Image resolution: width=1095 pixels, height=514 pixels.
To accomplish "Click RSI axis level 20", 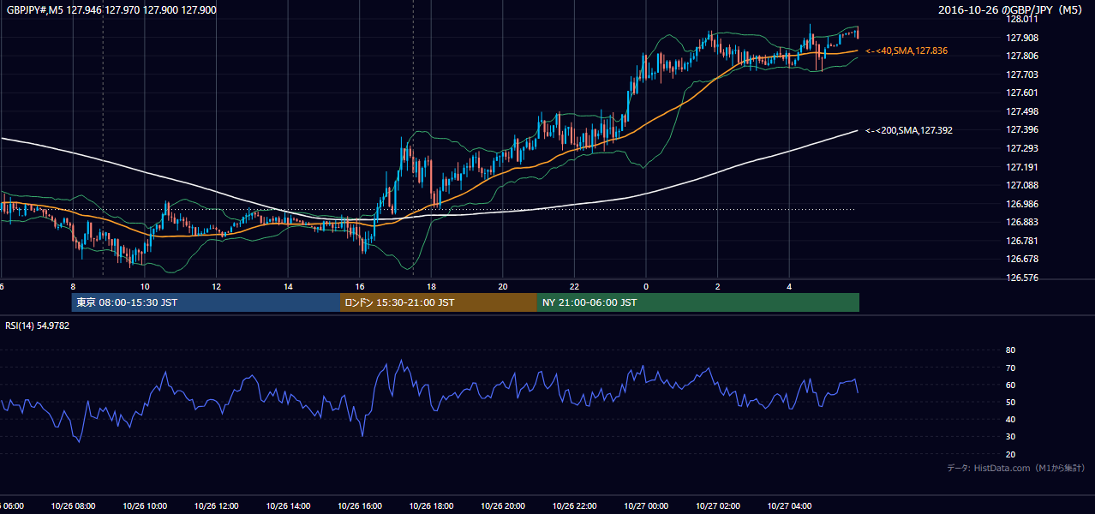I will point(1010,454).
